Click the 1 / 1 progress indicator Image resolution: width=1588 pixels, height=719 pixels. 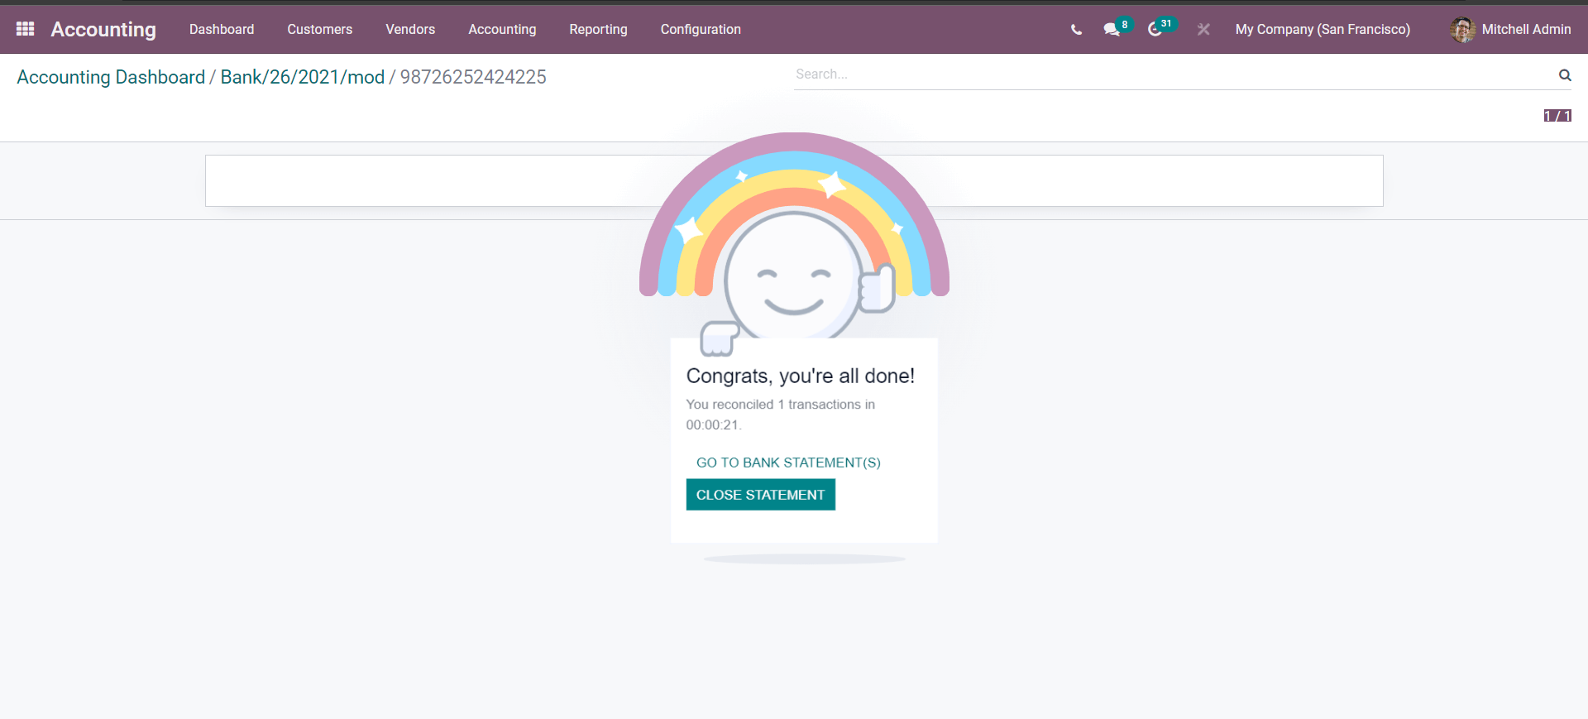1557,116
